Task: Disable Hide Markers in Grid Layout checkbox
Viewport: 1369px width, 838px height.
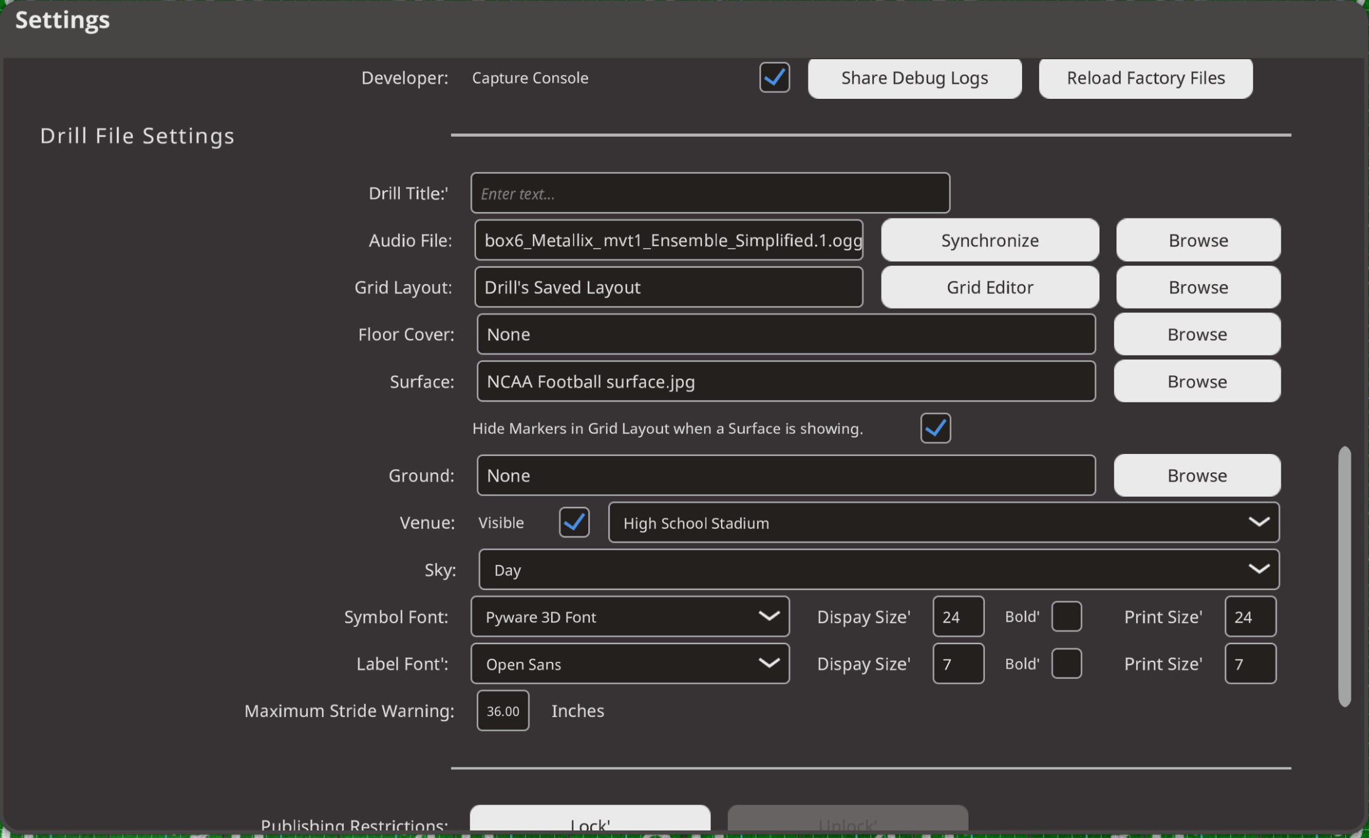Action: pos(935,428)
